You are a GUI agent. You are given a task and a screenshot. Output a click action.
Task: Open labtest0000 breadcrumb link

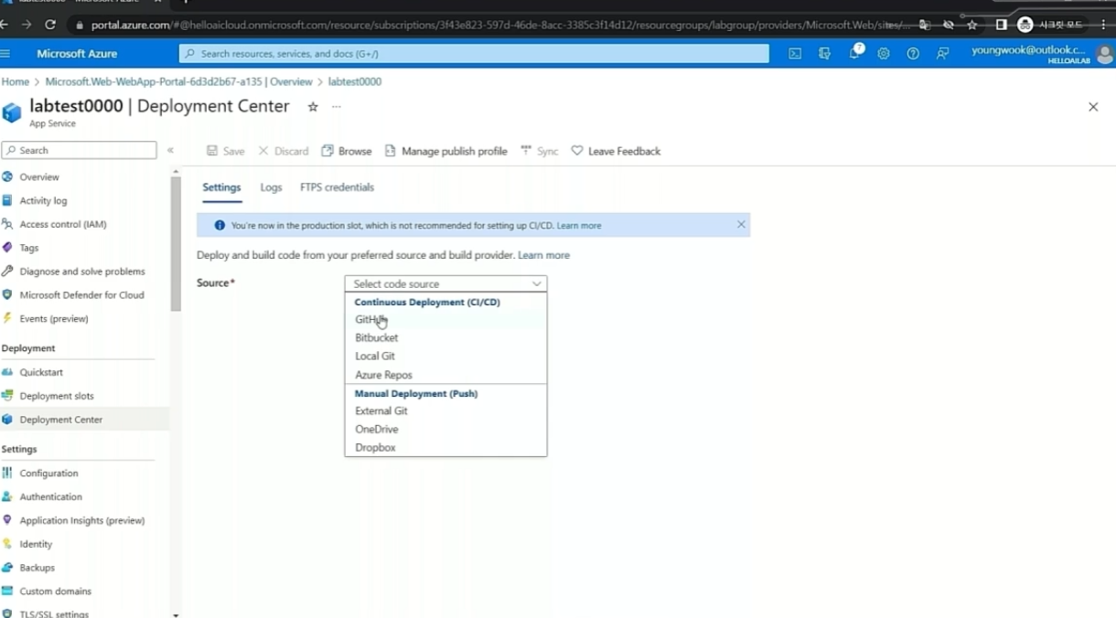click(355, 81)
